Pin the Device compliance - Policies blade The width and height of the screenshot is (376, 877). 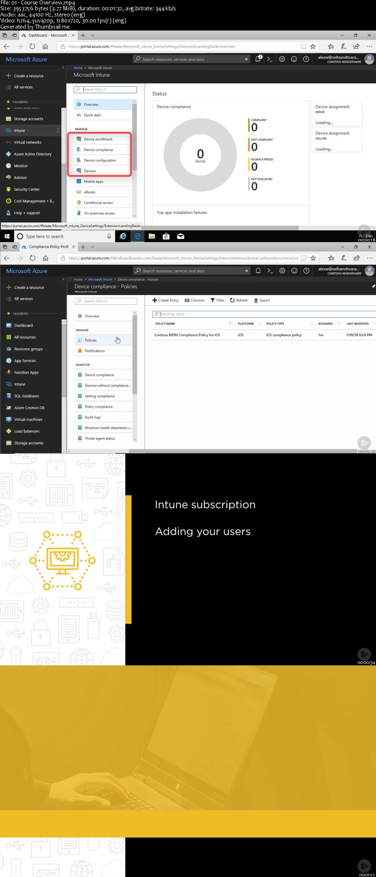[373, 287]
